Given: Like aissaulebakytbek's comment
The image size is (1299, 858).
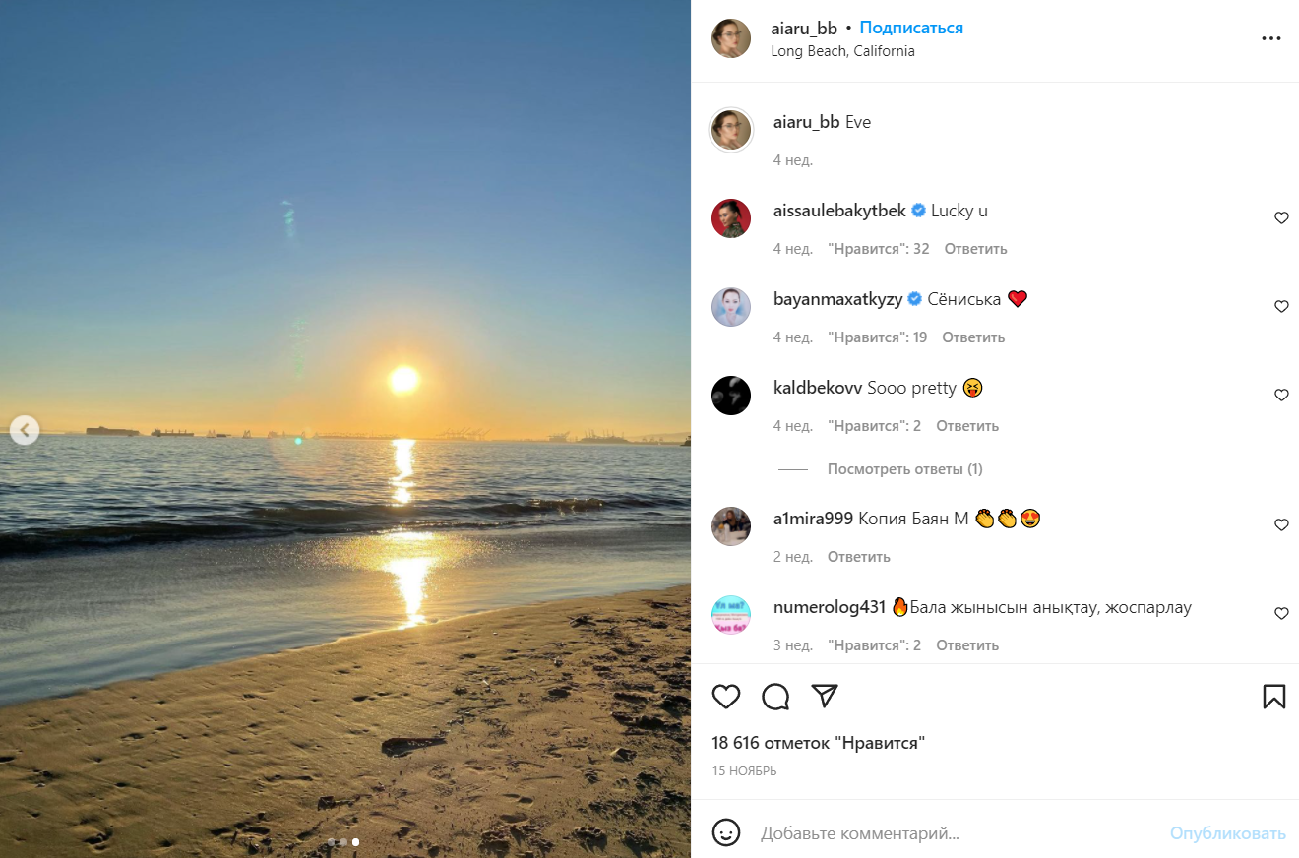Looking at the screenshot, I should [x=1281, y=218].
